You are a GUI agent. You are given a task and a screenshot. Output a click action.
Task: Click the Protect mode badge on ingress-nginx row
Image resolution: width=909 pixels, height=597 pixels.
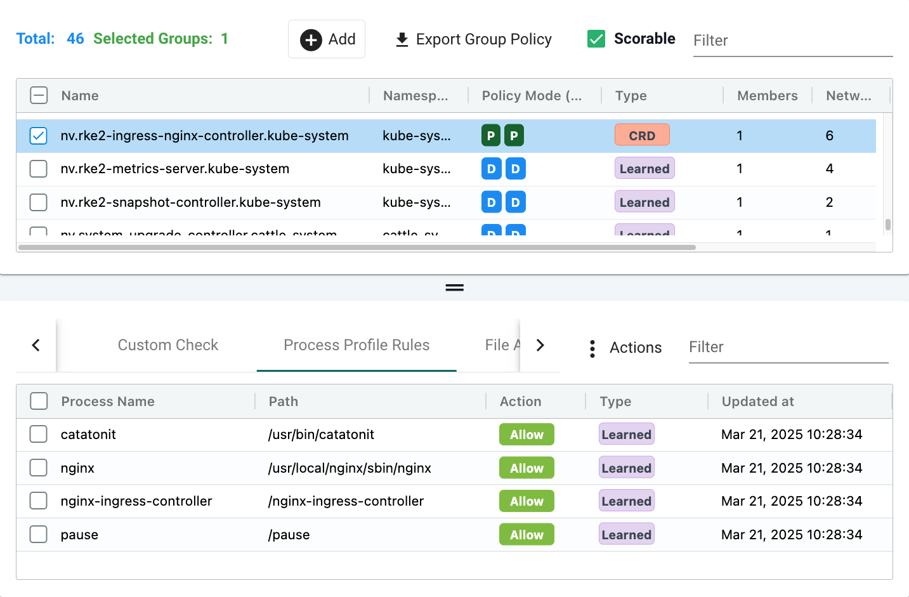point(491,135)
